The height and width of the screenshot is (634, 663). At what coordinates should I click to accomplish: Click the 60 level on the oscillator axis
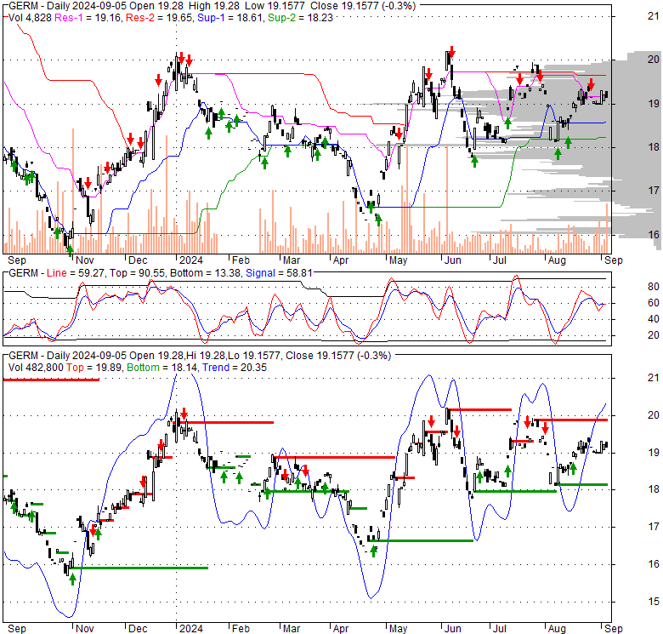coord(654,303)
